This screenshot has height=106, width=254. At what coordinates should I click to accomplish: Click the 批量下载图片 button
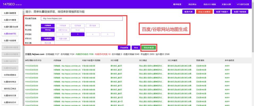[222, 12]
